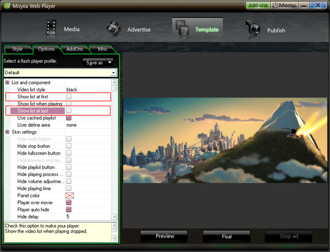Select the Player auto hide label
The image size is (330, 252).
coord(33,210)
